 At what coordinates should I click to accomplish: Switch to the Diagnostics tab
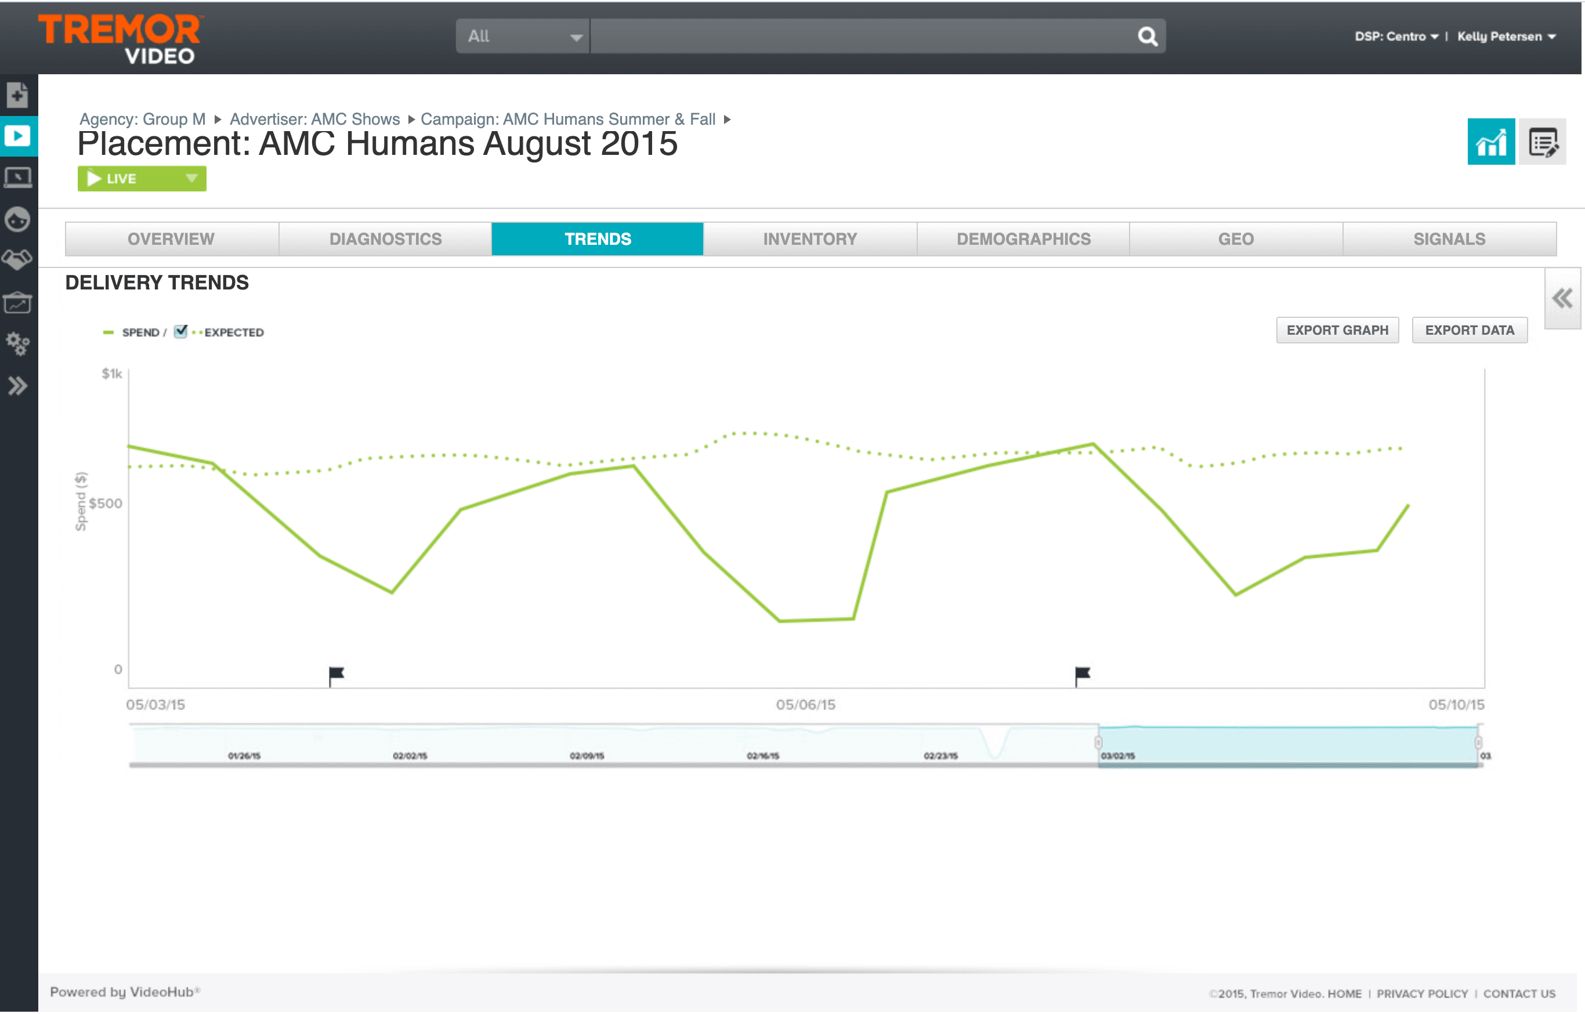[385, 239]
